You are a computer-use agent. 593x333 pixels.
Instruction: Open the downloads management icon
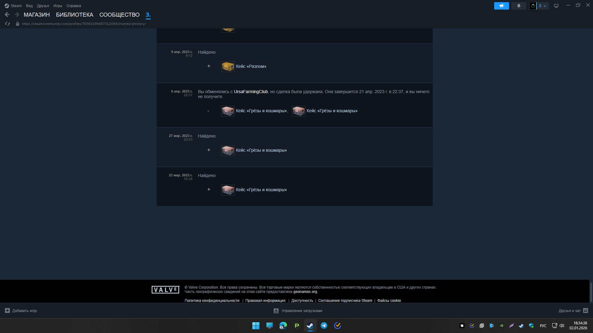pyautogui.click(x=276, y=311)
